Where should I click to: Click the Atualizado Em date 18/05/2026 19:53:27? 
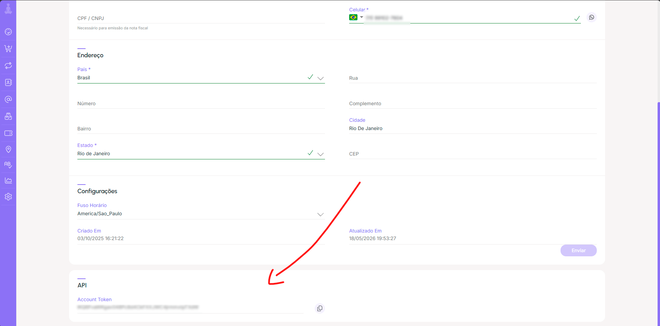click(x=373, y=238)
